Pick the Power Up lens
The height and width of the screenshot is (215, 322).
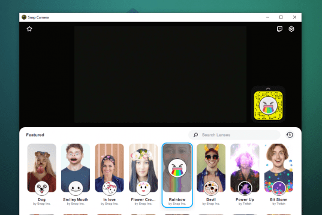pos(245,174)
